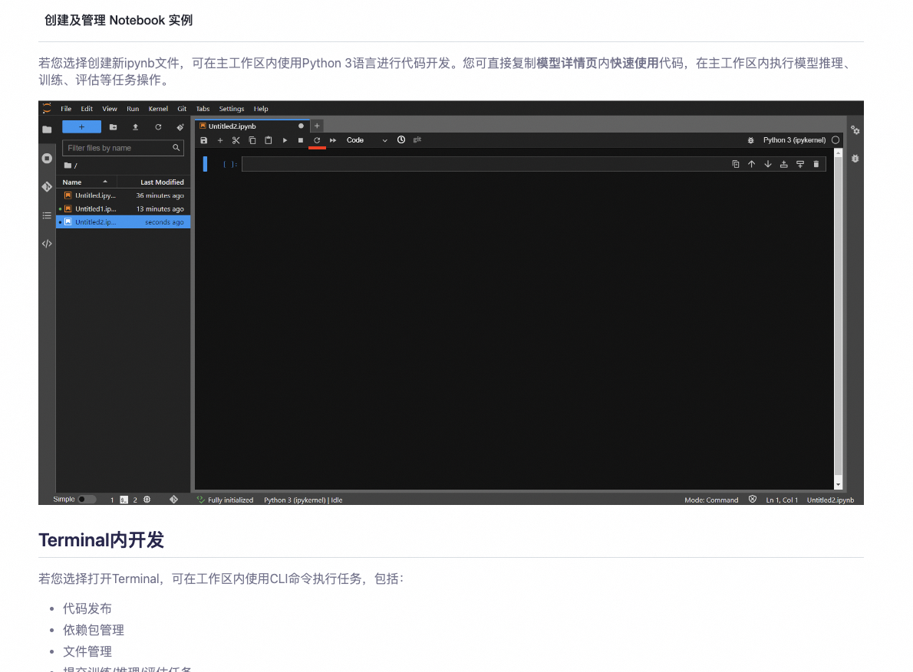This screenshot has width=913, height=672.
Task: Click the Save notebook icon
Action: (x=203, y=140)
